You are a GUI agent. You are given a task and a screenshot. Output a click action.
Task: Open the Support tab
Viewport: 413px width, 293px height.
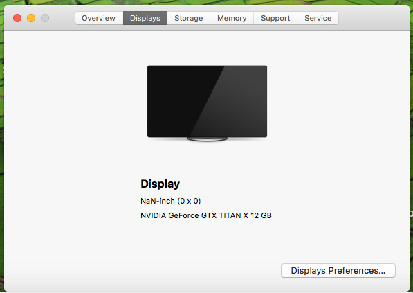[x=275, y=18]
